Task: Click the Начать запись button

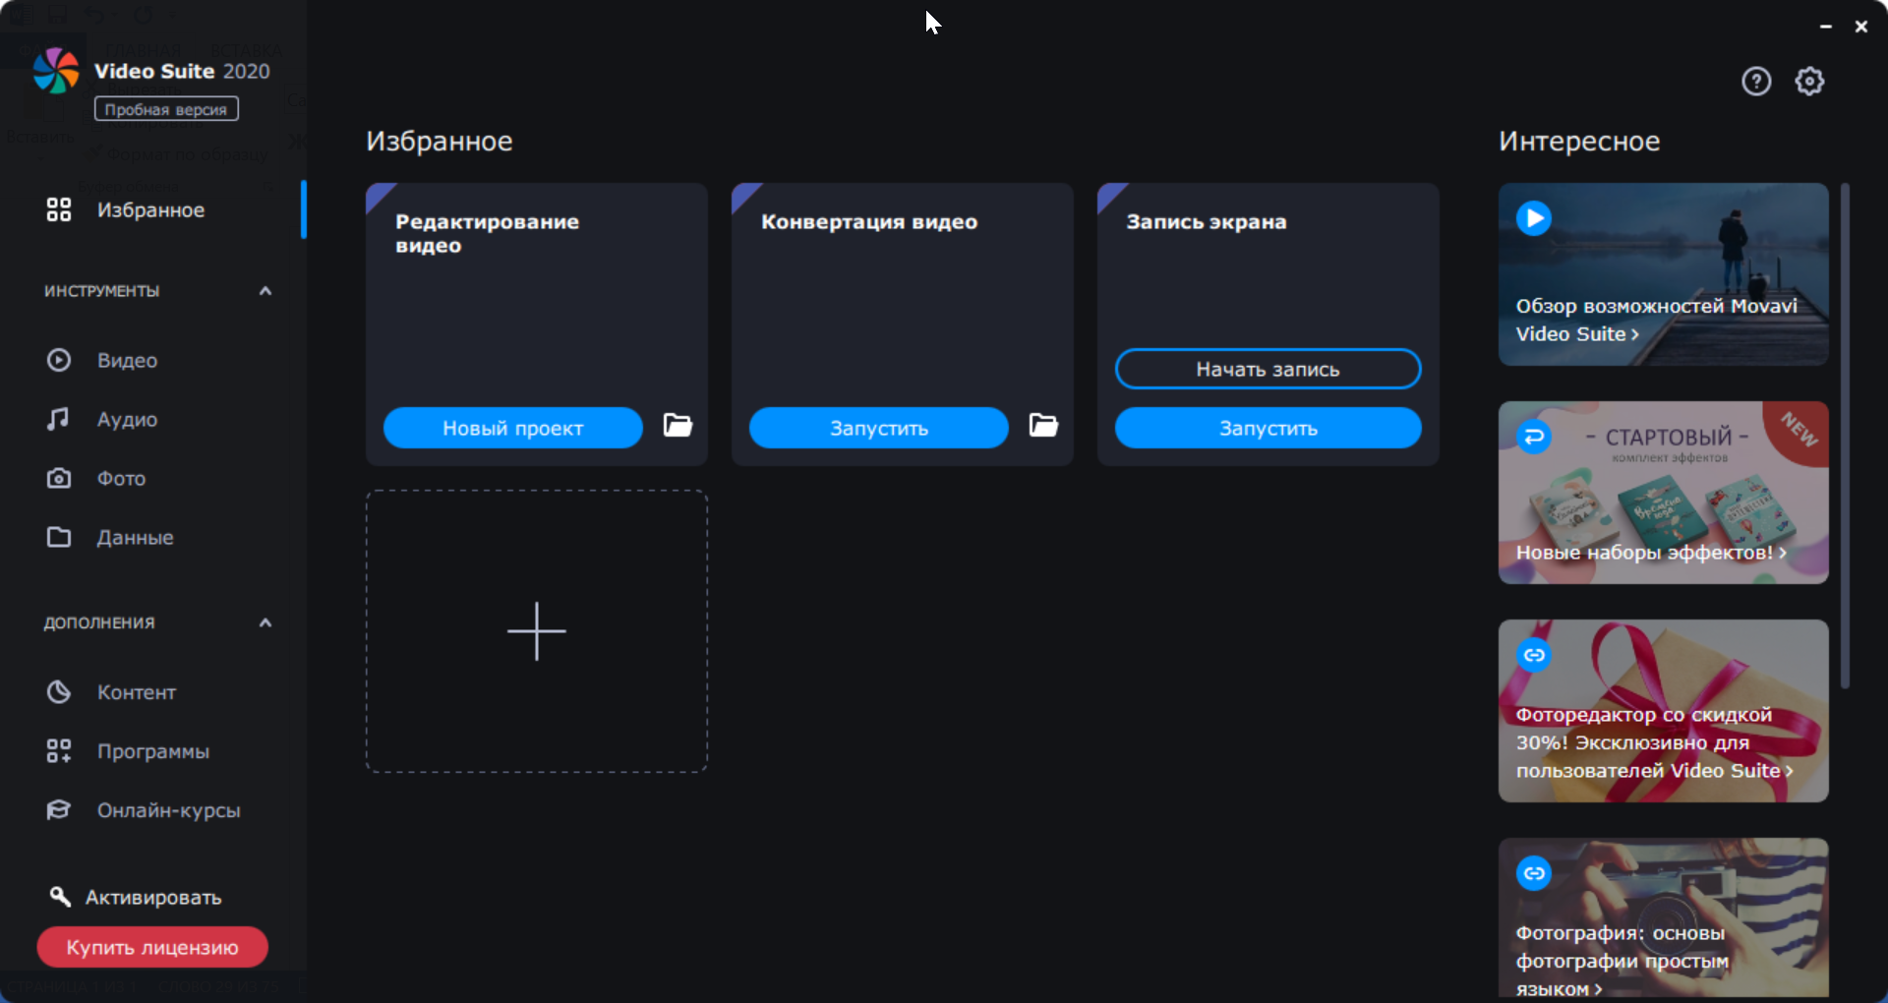Action: (1268, 369)
